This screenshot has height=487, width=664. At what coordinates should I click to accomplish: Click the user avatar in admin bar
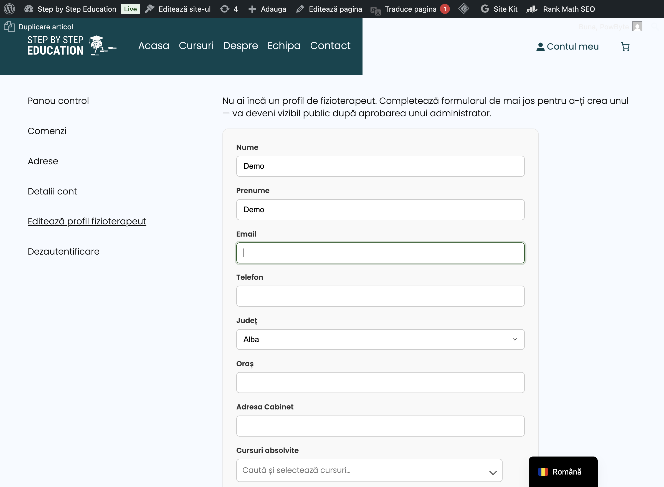637,27
